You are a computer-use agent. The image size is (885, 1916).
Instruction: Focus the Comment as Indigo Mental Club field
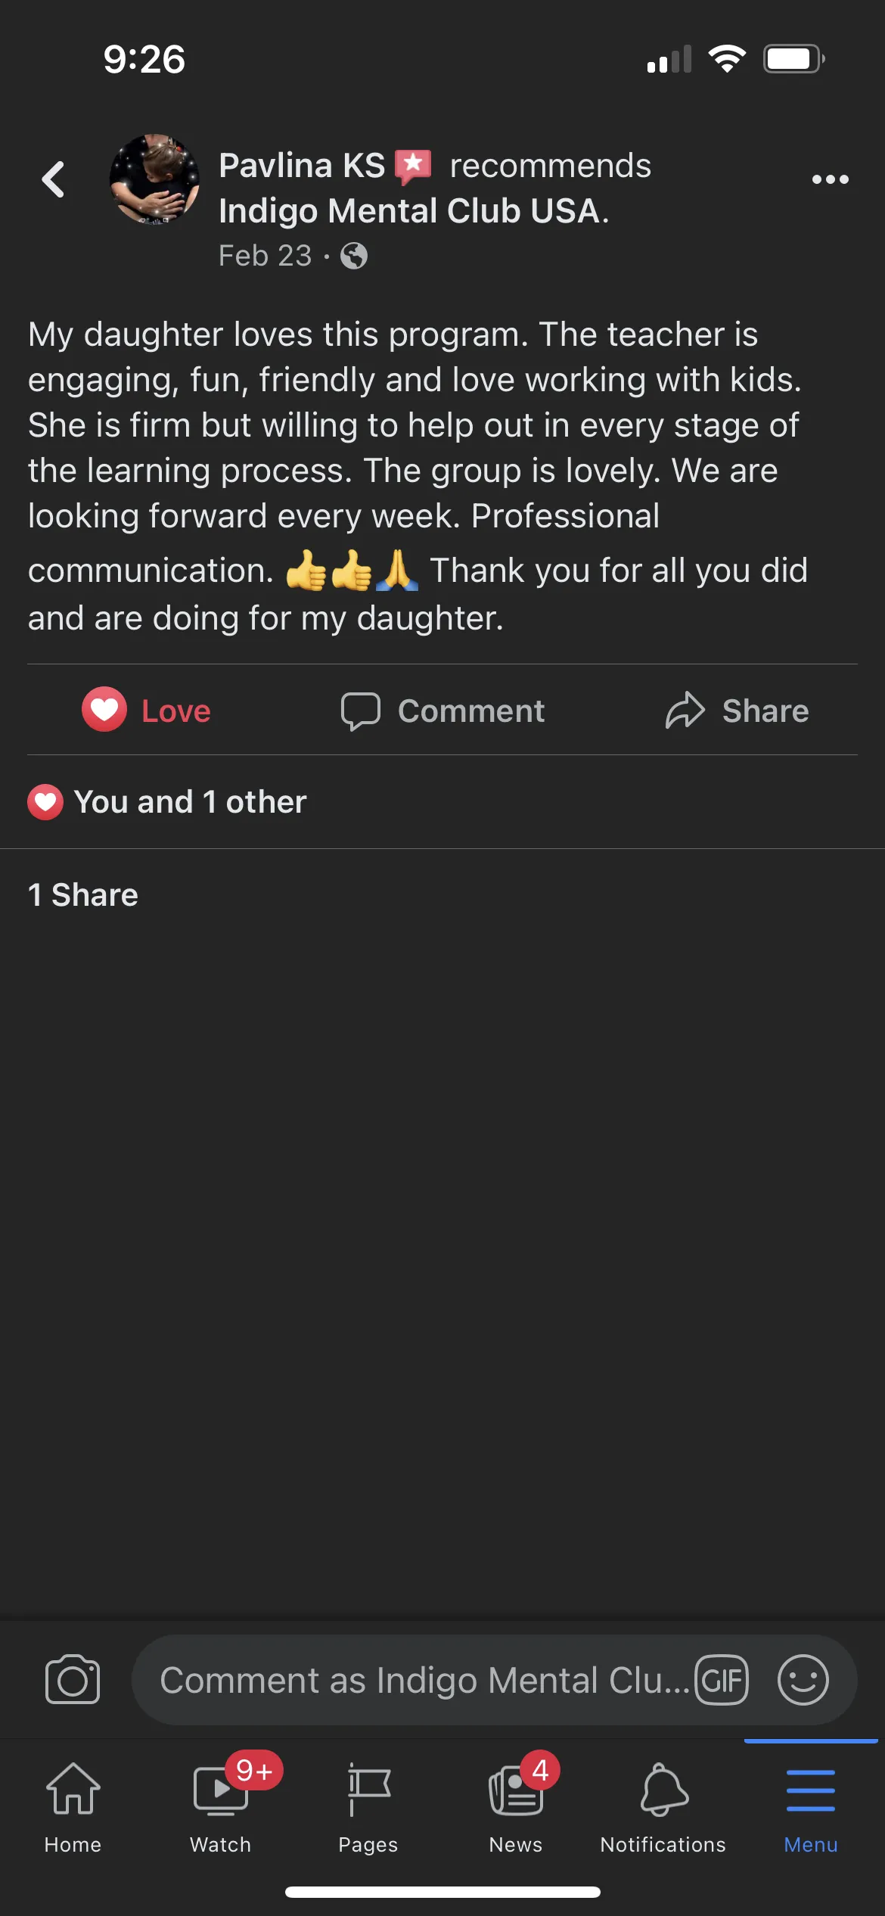coord(424,1680)
